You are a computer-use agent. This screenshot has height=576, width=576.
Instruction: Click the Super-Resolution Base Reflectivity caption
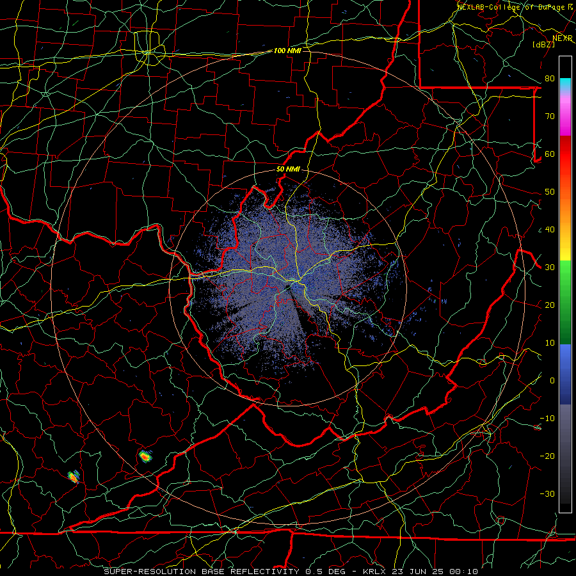[x=202, y=572]
